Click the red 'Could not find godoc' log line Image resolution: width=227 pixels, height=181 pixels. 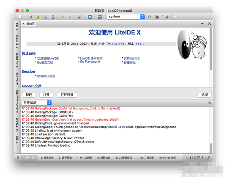point(70,120)
